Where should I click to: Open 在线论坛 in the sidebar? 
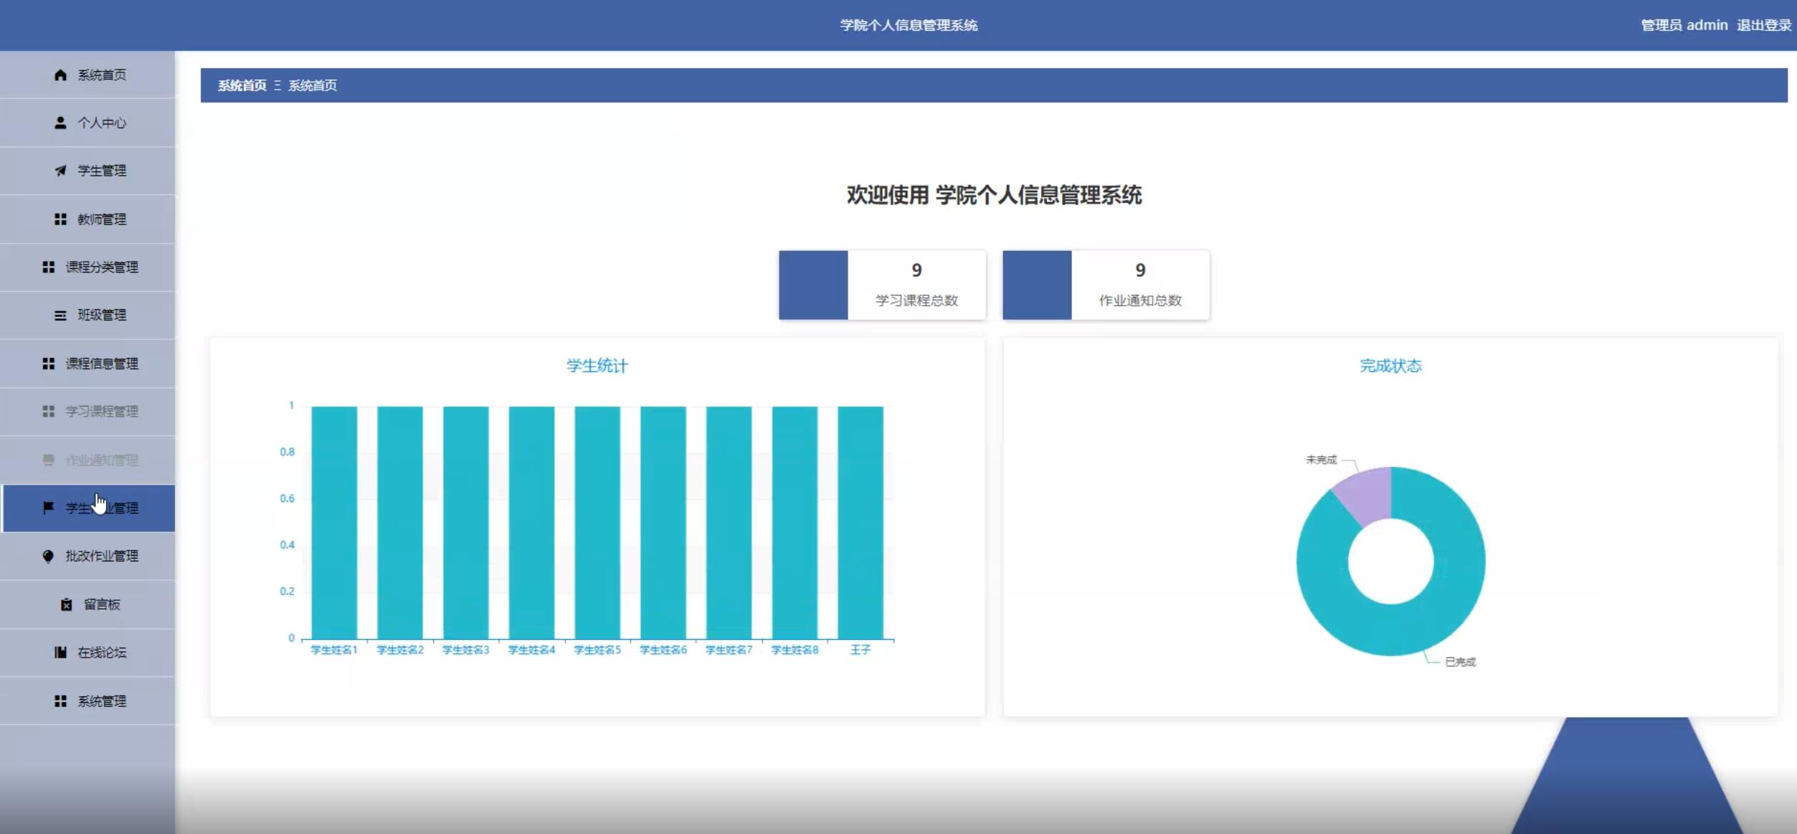[87, 653]
